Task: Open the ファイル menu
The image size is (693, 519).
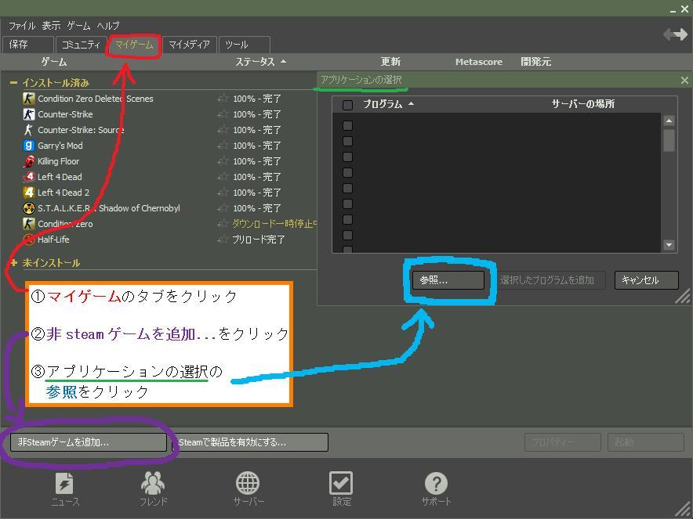Action: [22, 26]
